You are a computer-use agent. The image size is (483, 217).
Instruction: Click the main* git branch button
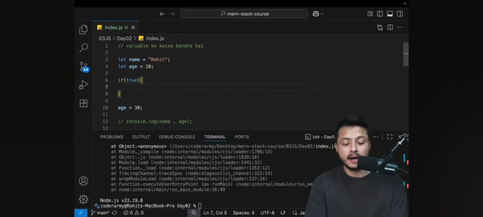point(100,213)
